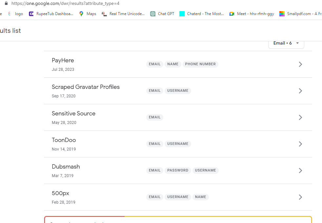The width and height of the screenshot is (322, 223).
Task: Click the Feb 28, 2019 date
Action: click(64, 202)
